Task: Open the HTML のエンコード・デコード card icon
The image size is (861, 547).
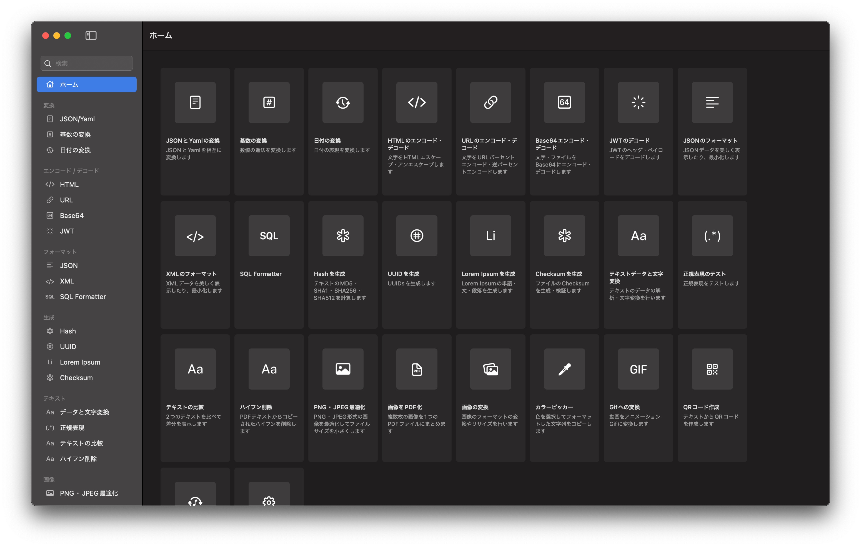Action: 417,103
